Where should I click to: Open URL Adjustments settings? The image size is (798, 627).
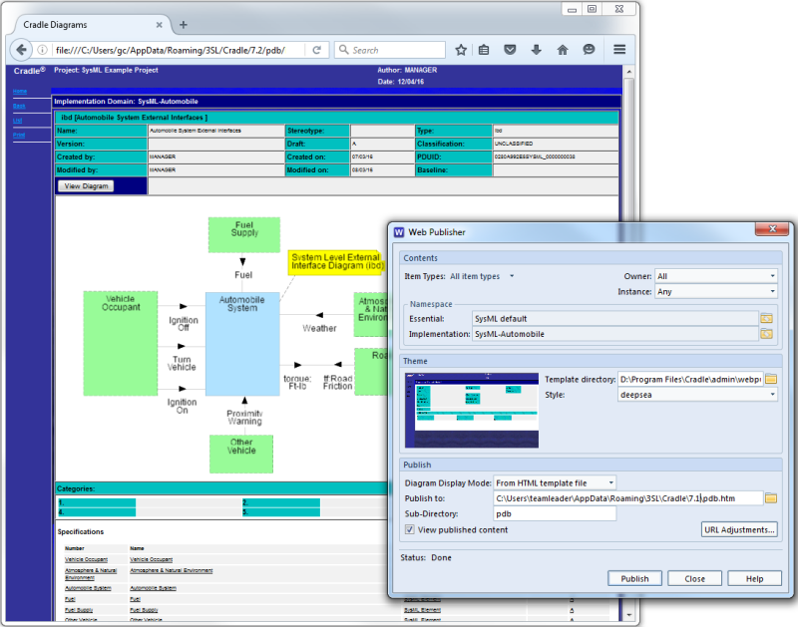739,529
